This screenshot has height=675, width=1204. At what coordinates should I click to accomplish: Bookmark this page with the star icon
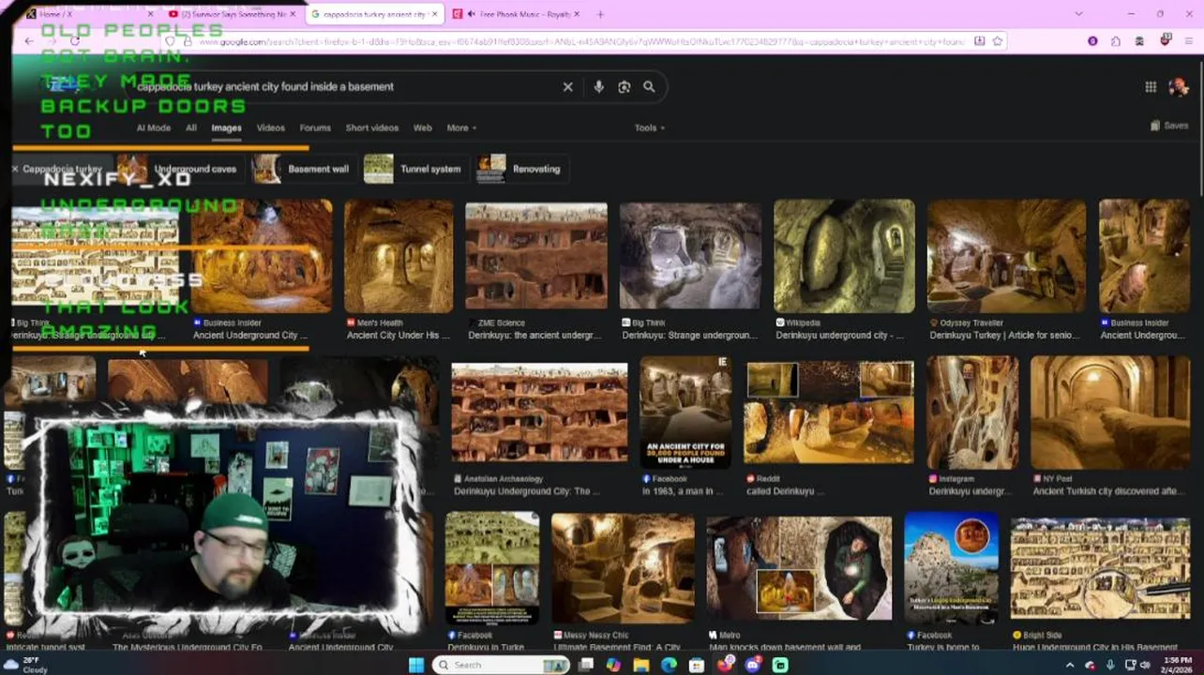click(998, 41)
